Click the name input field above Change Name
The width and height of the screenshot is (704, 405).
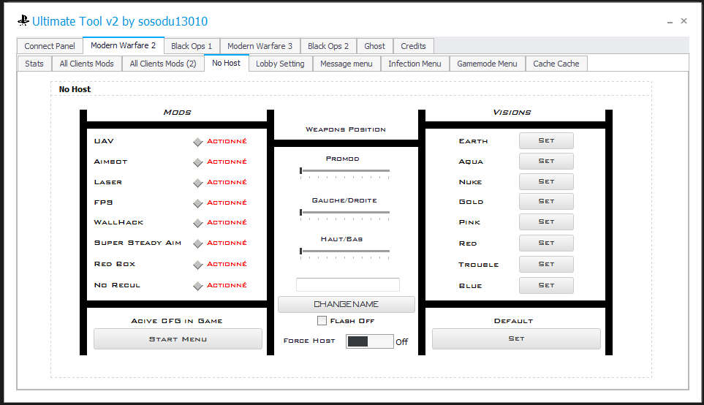point(347,284)
